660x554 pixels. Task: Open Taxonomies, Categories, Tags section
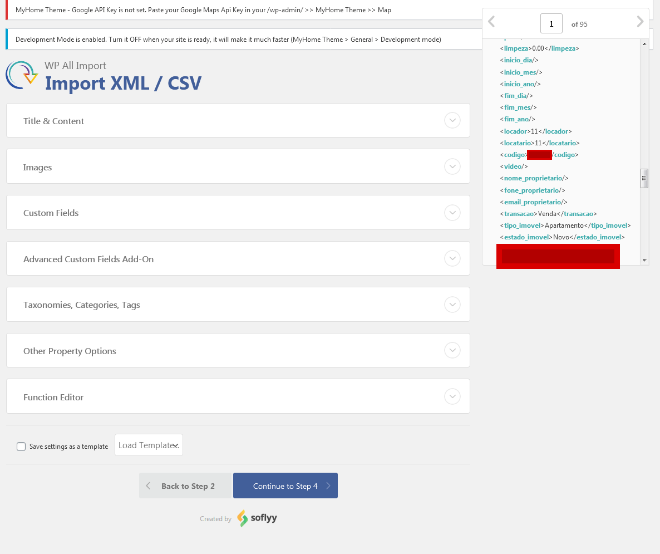(452, 305)
